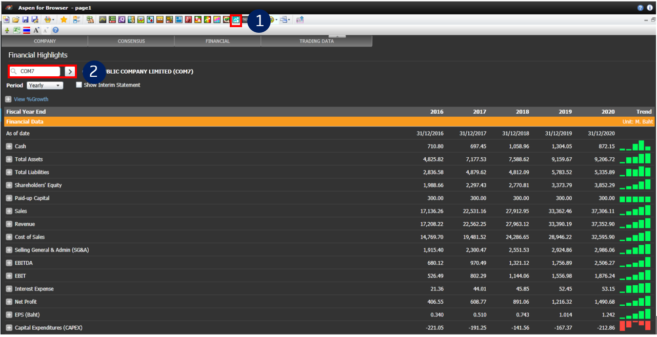Click the orange WA toolbar icon

tap(160, 19)
